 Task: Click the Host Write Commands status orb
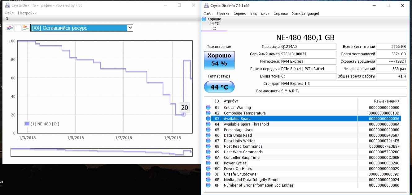tap(208, 152)
